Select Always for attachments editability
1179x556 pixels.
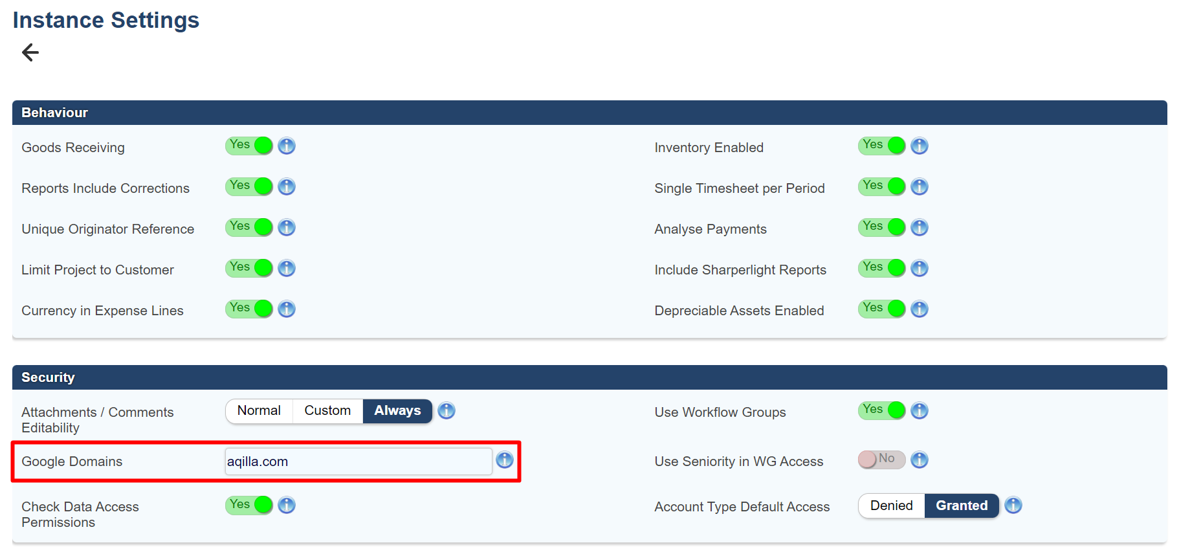397,411
